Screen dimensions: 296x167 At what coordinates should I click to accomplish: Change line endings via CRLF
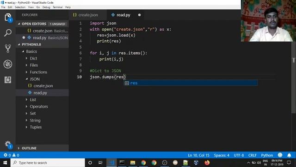(x=253, y=155)
